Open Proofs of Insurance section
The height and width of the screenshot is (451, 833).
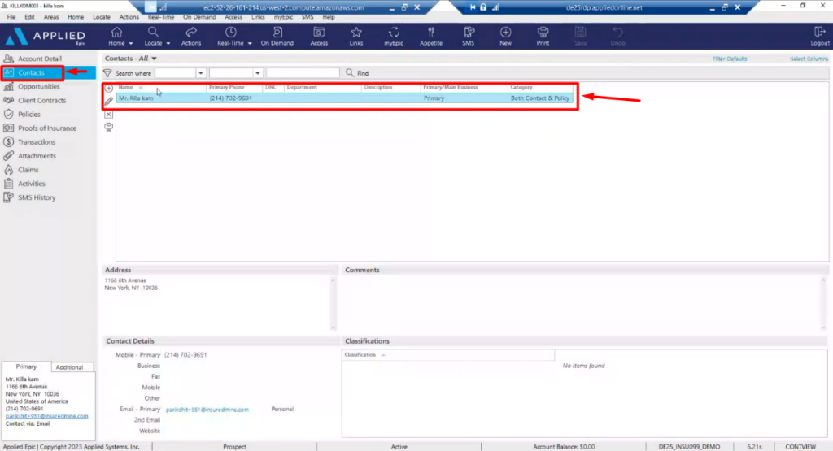(x=46, y=128)
